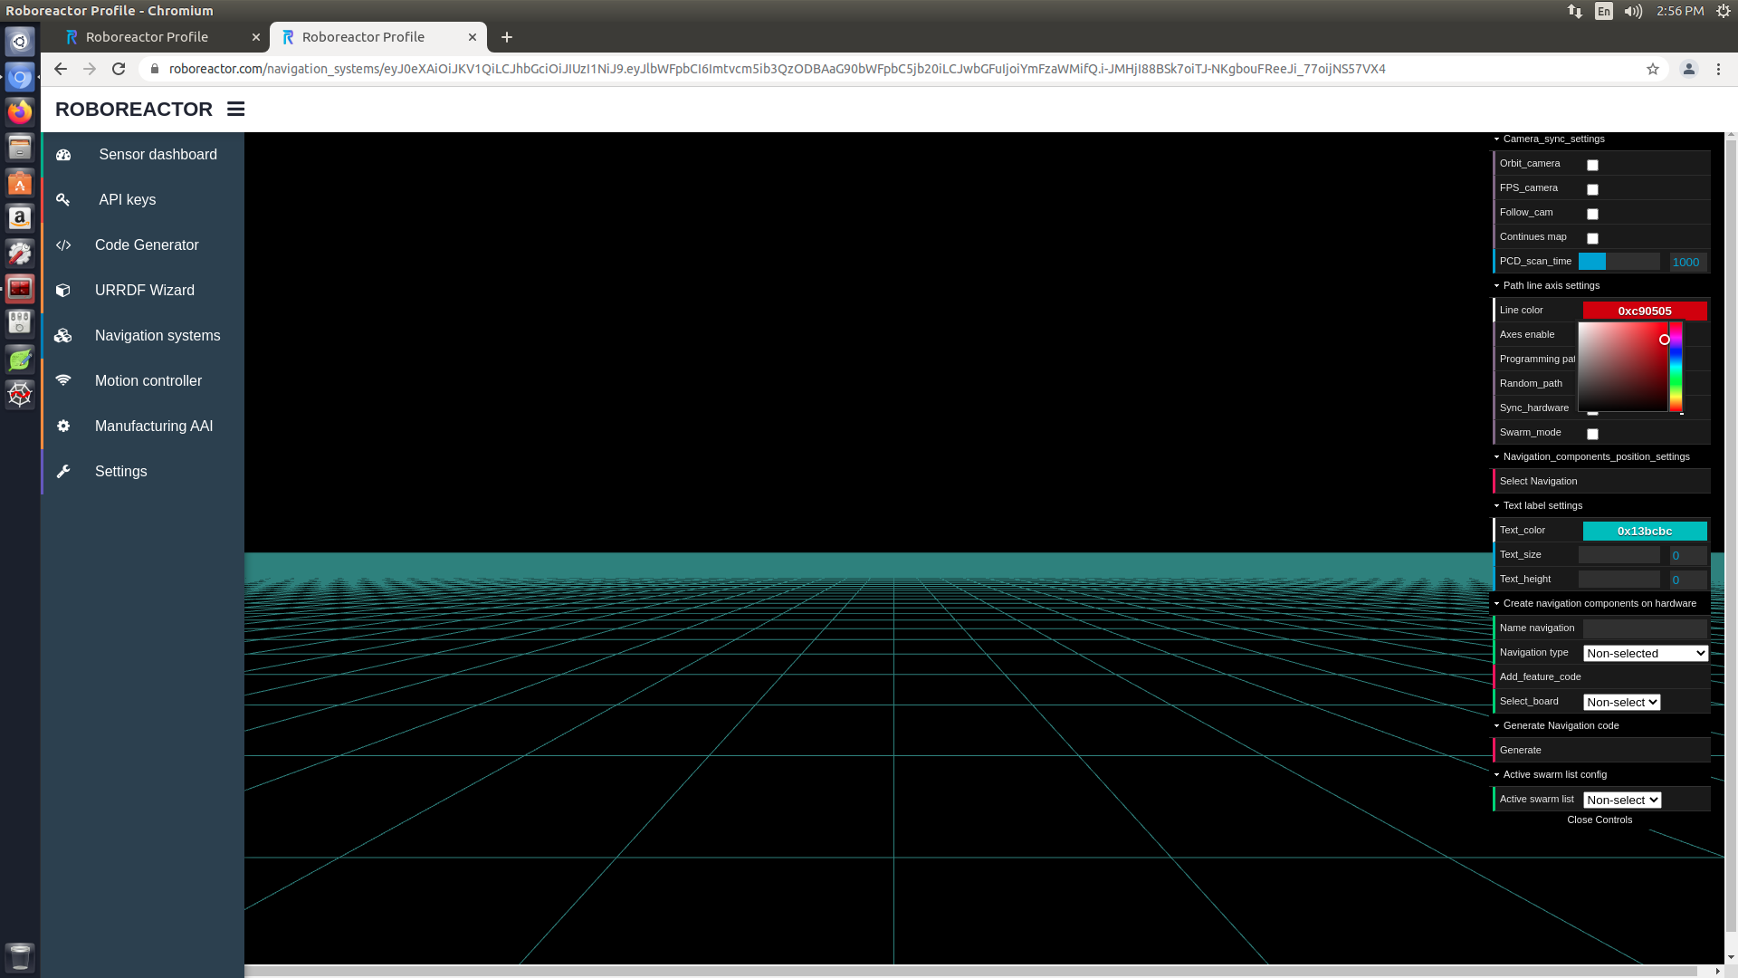Open the Chromium profile avatar icon
1738x978 pixels.
(1689, 69)
